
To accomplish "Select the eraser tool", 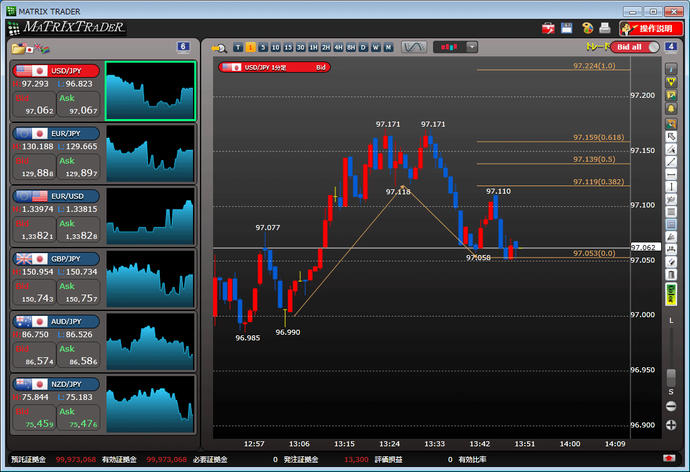I will tap(671, 263).
